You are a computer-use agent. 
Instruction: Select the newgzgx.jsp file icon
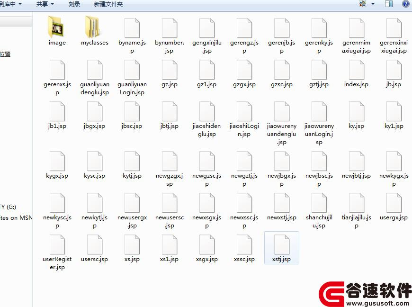pyautogui.click(x=170, y=161)
